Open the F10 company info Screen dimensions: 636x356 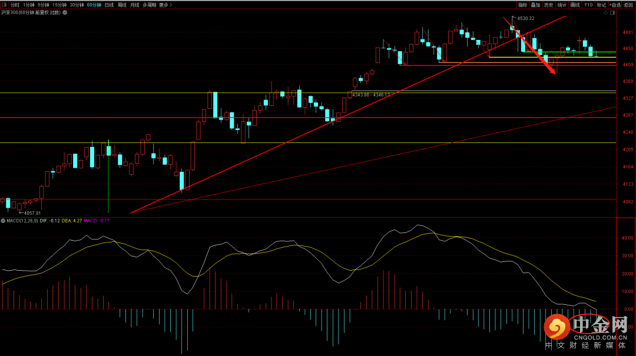pyautogui.click(x=588, y=5)
